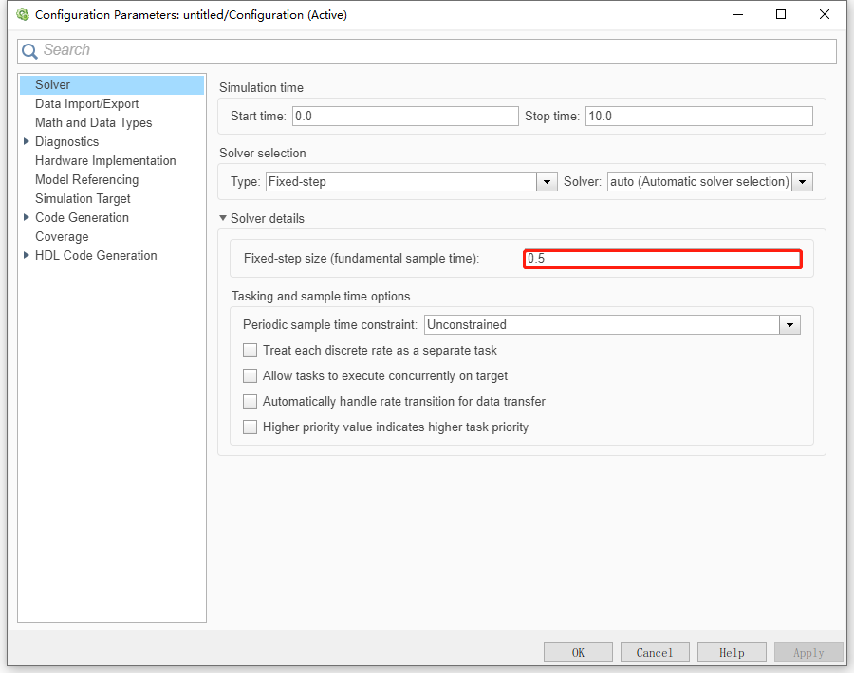Open Math and Data Types pane

pos(93,123)
